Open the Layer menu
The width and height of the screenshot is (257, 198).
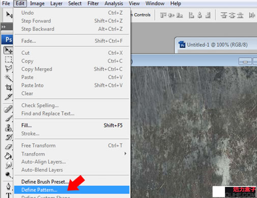(x=56, y=4)
